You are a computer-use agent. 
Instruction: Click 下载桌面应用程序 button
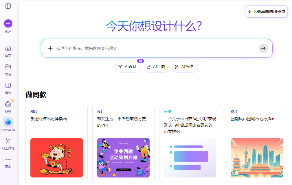[267, 12]
